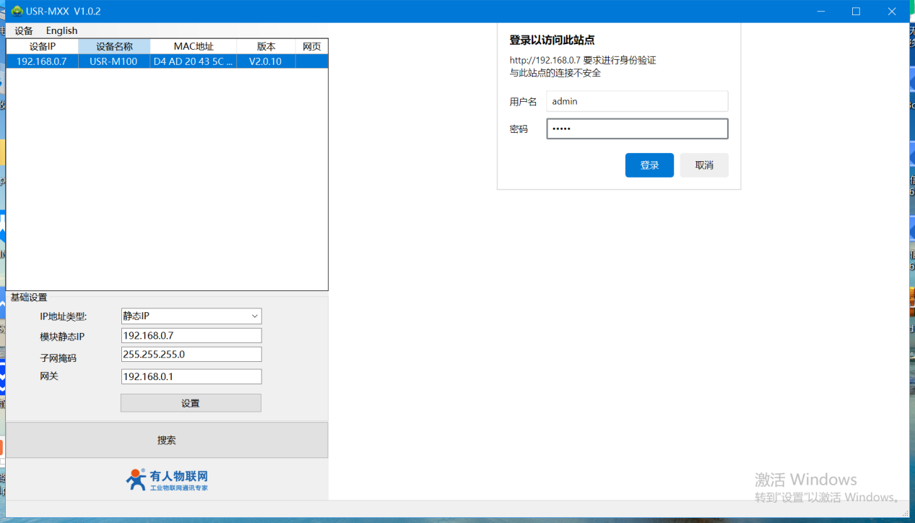The width and height of the screenshot is (915, 523).
Task: Focus the 用户名 input field
Action: (x=636, y=101)
